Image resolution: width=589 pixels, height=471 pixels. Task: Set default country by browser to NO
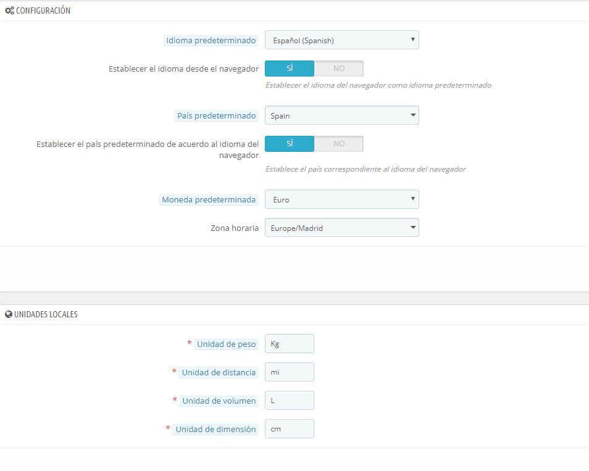339,144
